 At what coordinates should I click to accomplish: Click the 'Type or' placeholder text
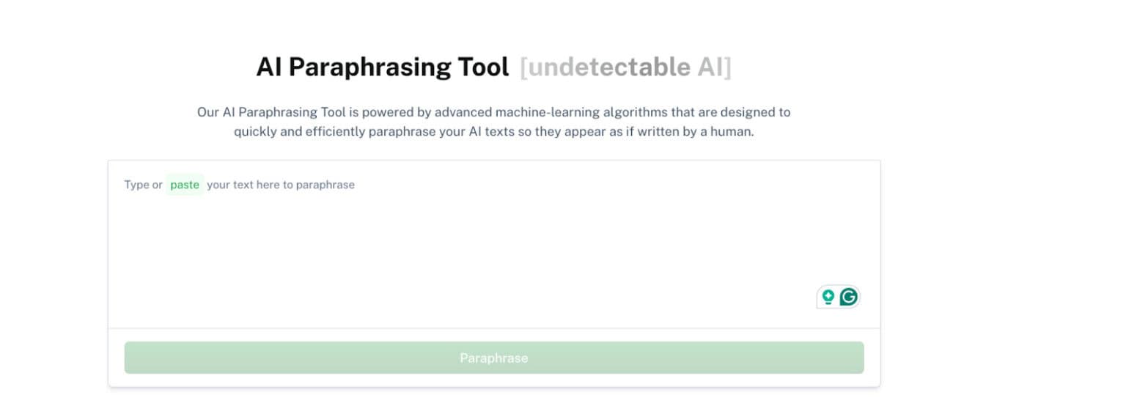[143, 185]
